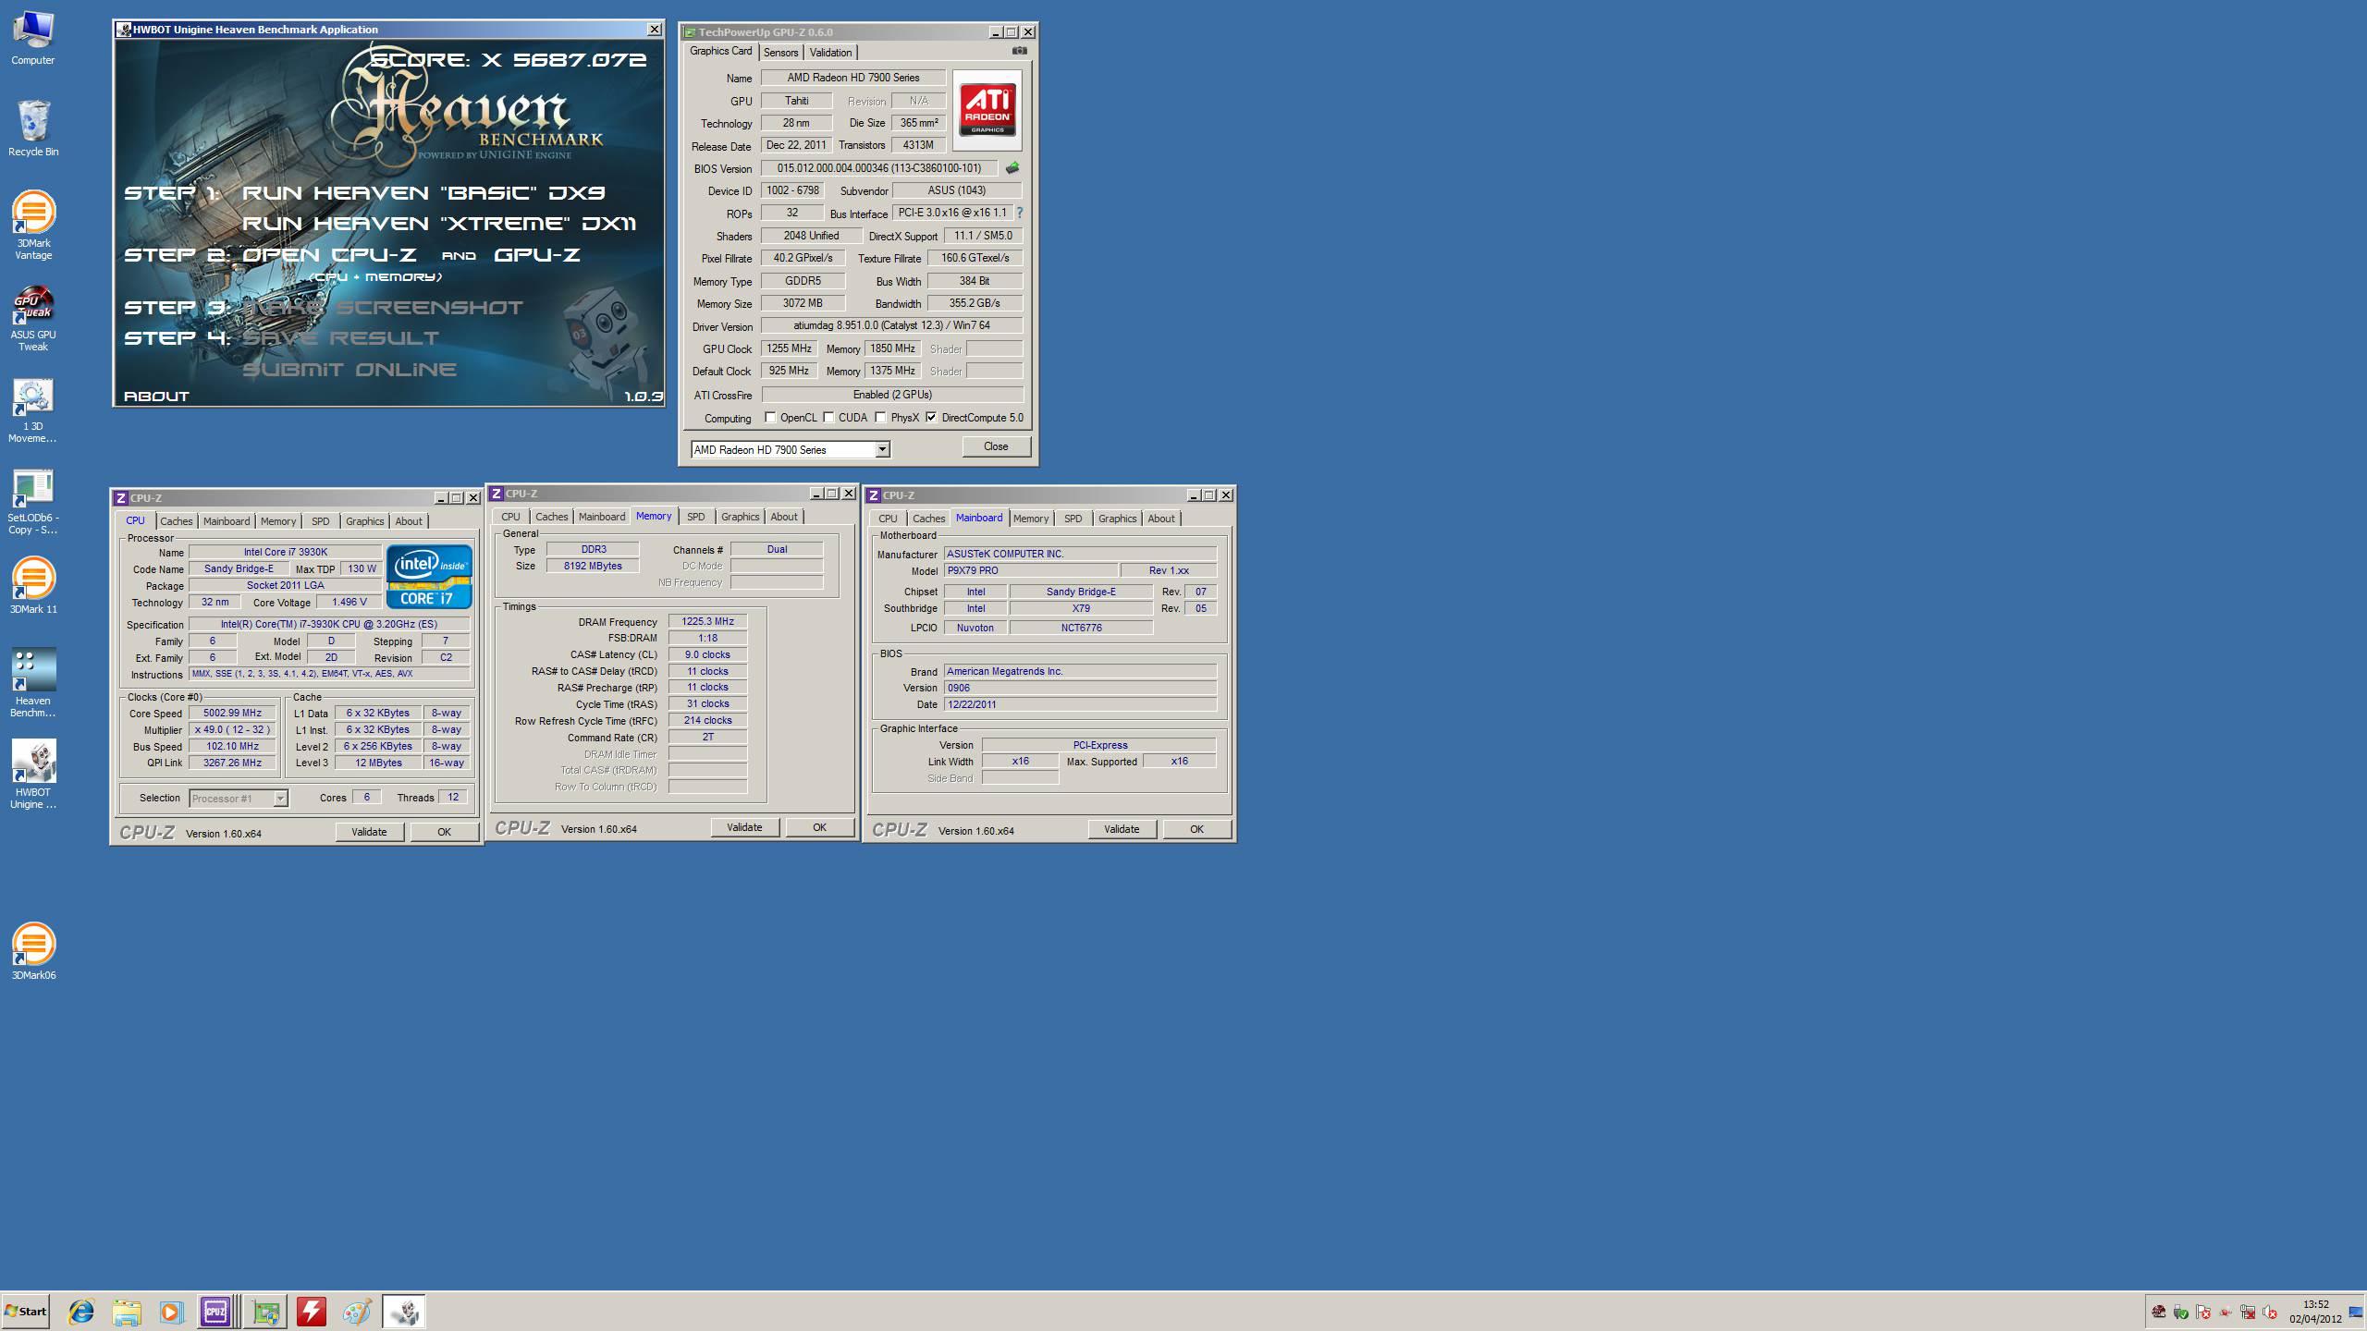Click Run Heaven "Basic" DX9

coord(423,192)
